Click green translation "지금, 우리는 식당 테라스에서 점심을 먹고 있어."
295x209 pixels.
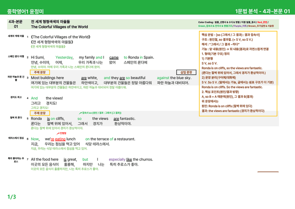(59, 149)
